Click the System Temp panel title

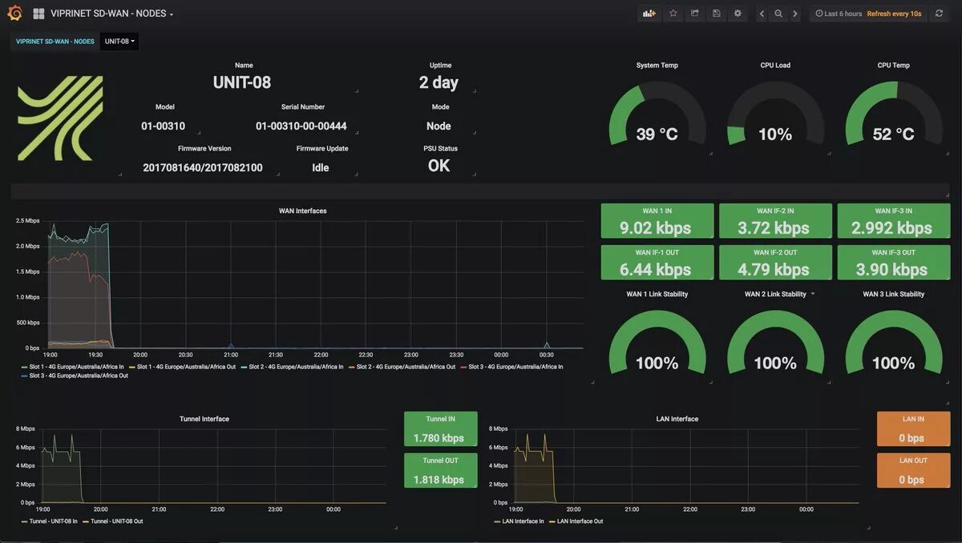point(657,66)
